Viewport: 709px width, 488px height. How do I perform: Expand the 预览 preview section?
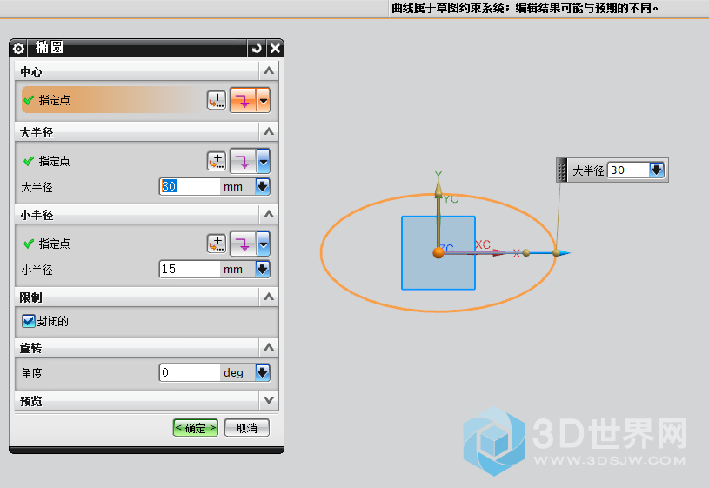click(269, 400)
